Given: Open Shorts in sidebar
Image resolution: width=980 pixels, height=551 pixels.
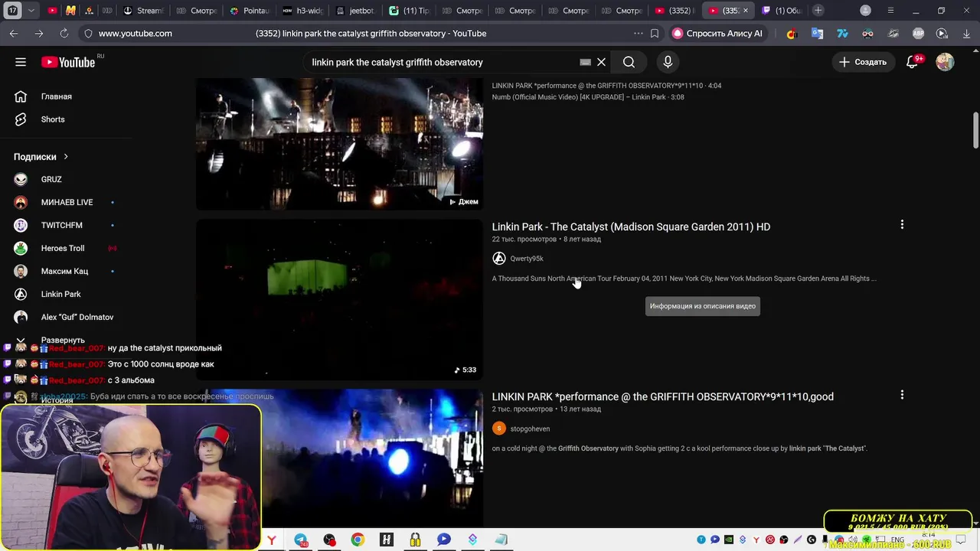Looking at the screenshot, I should click(53, 119).
